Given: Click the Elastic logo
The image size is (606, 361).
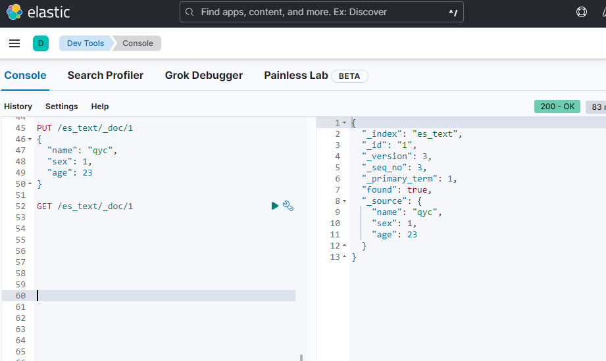Looking at the screenshot, I should (x=38, y=12).
